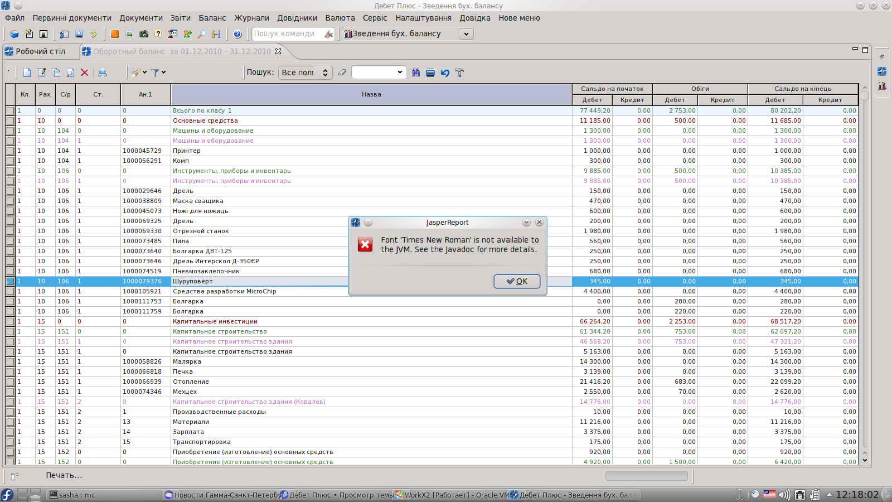The height and width of the screenshot is (502, 892).
Task: Click the blue list rows icon
Action: pyautogui.click(x=430, y=73)
